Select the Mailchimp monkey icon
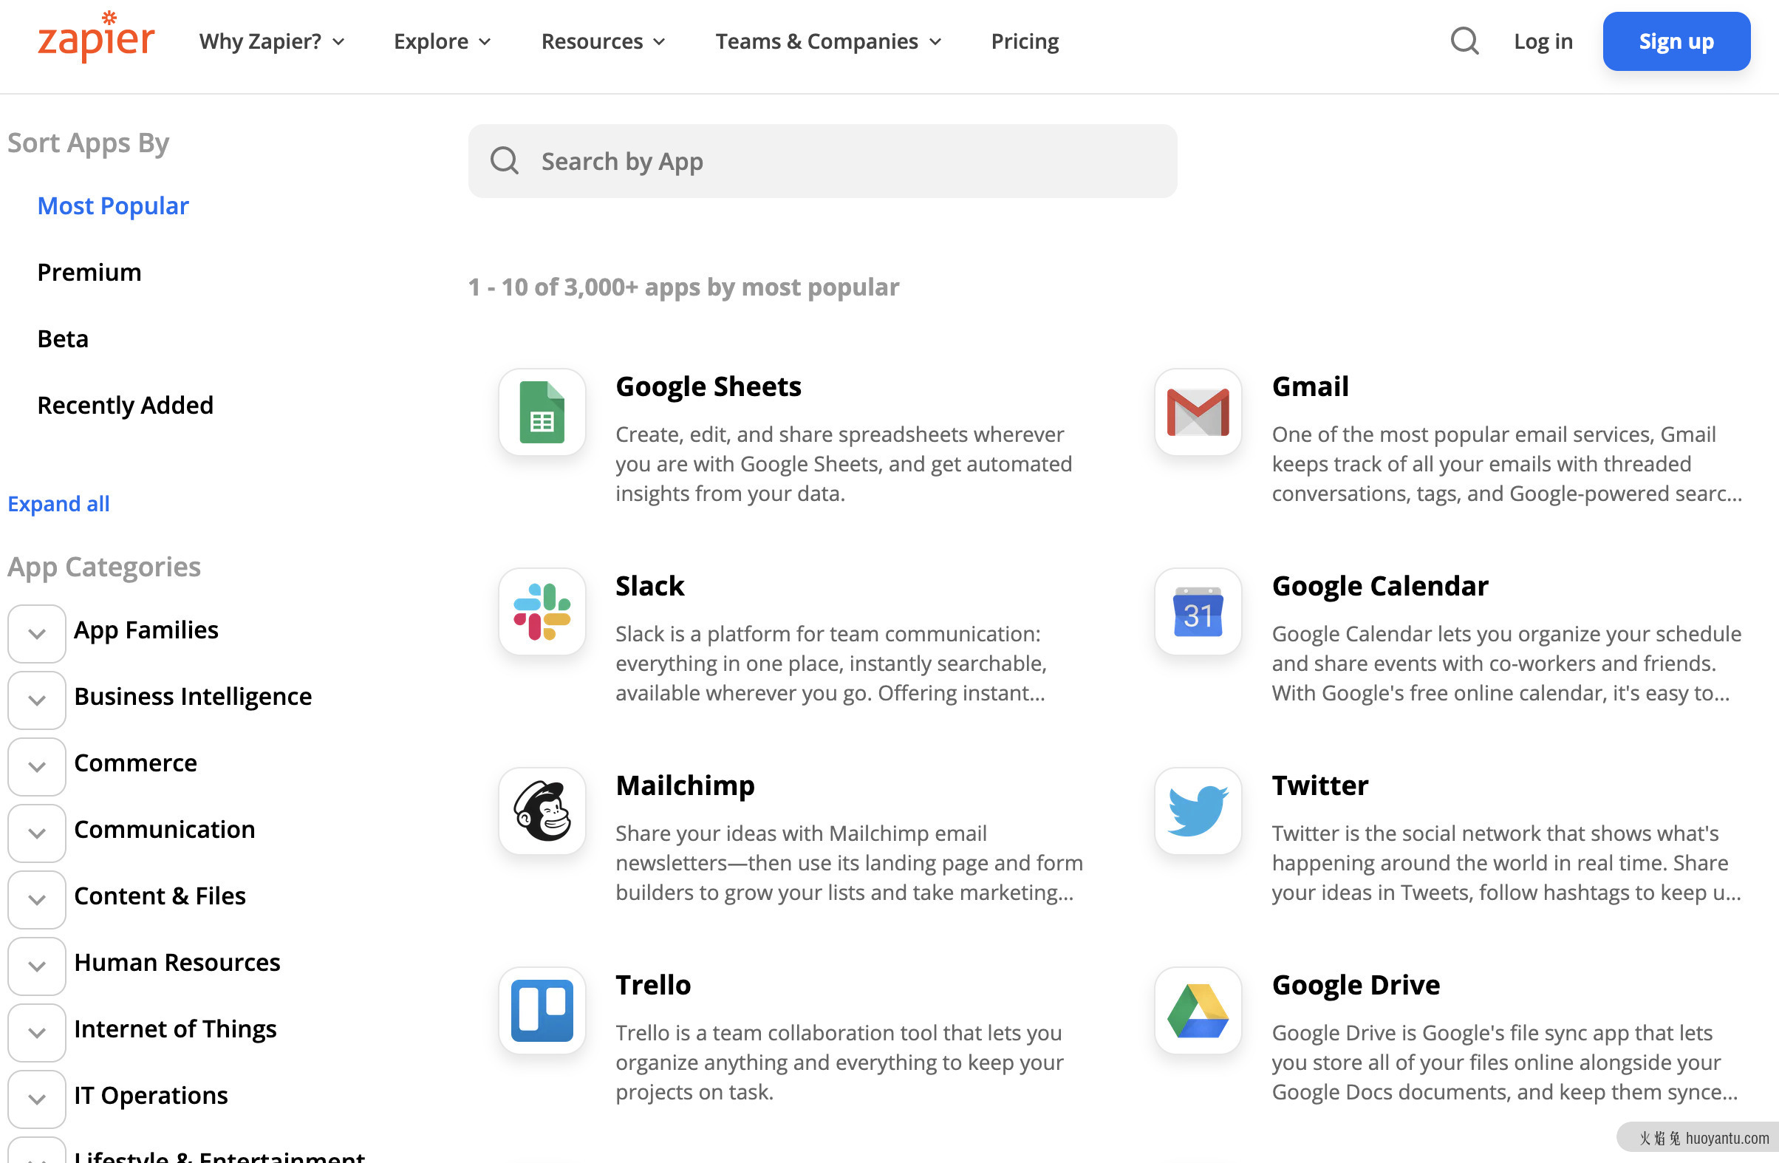The height and width of the screenshot is (1163, 1779). (x=542, y=811)
